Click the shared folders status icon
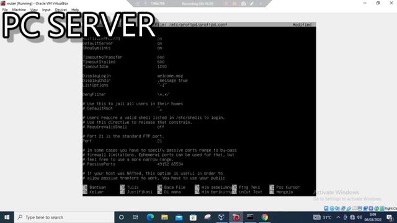Image resolution: width=397 pixels, height=223 pixels. click(354, 208)
